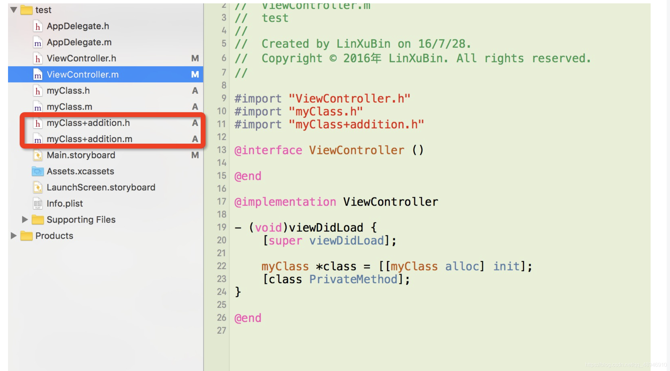Select AppDelegate.m in the navigator
The image size is (670, 371).
[x=79, y=42]
